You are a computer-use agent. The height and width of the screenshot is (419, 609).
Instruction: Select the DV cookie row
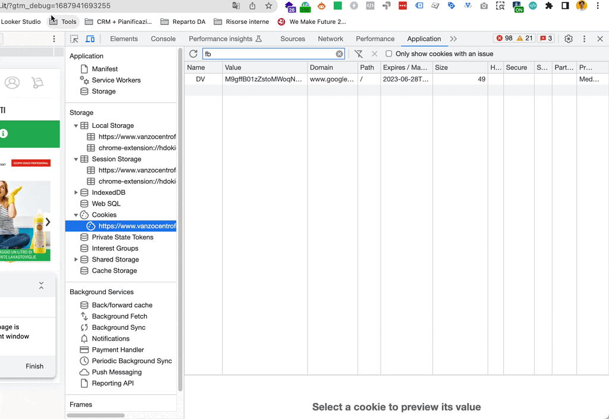coord(200,79)
